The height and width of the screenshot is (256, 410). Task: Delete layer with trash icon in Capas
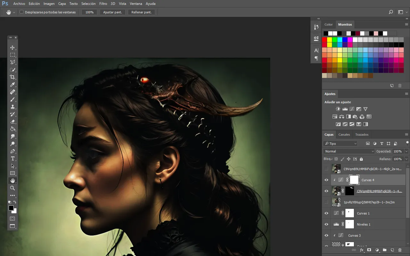point(400,250)
